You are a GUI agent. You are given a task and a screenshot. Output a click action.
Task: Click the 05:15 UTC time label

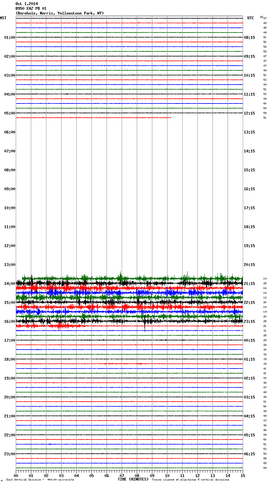pos(249,435)
